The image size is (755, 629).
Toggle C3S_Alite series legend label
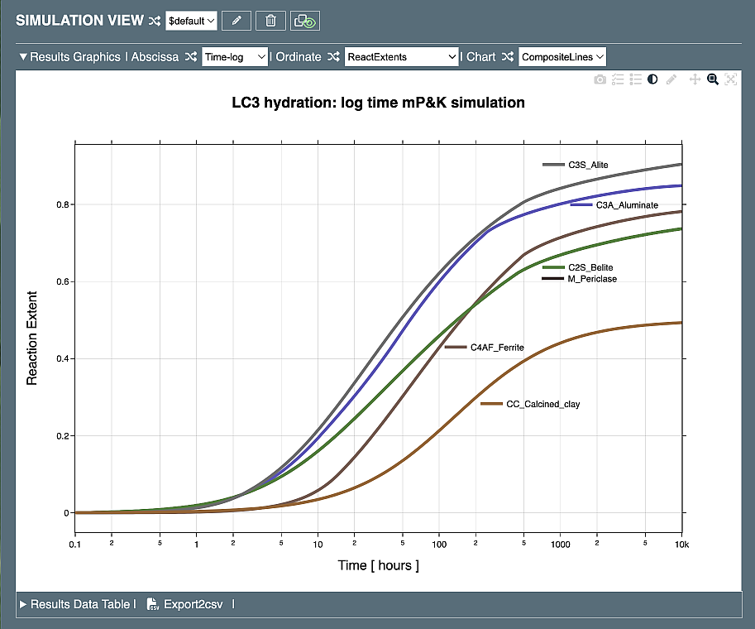[588, 165]
